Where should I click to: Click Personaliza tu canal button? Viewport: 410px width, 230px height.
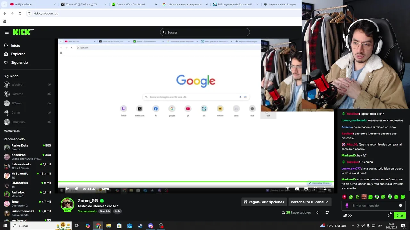[309, 202]
